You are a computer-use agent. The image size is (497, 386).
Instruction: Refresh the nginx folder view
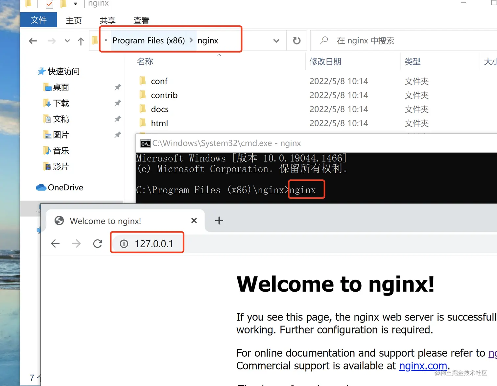click(x=296, y=40)
